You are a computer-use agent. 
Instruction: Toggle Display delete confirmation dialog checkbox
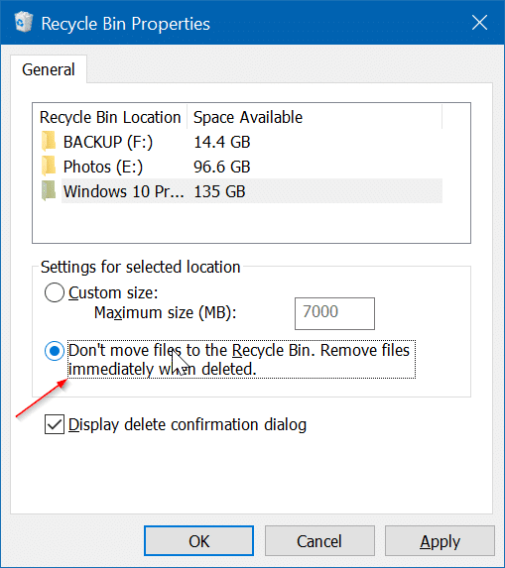(55, 424)
